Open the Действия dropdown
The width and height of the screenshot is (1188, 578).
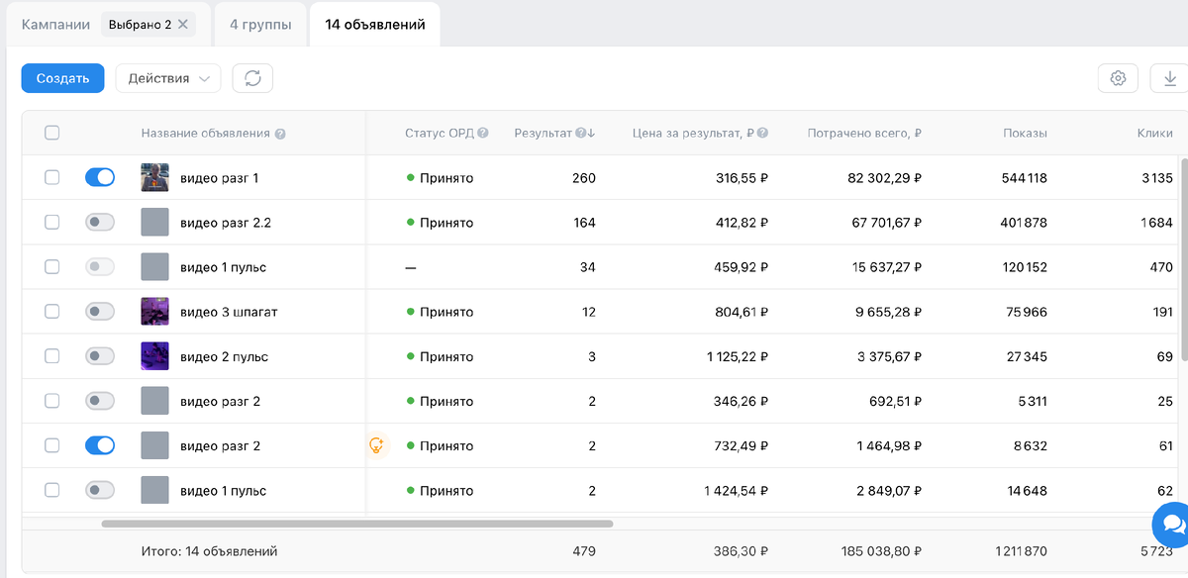click(168, 78)
